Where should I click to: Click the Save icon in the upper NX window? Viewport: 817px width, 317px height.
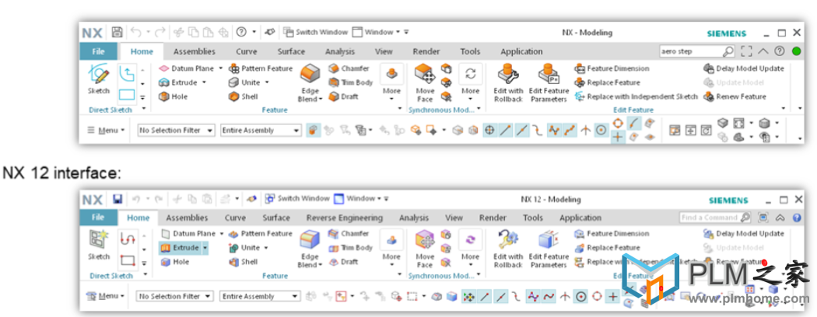click(117, 33)
